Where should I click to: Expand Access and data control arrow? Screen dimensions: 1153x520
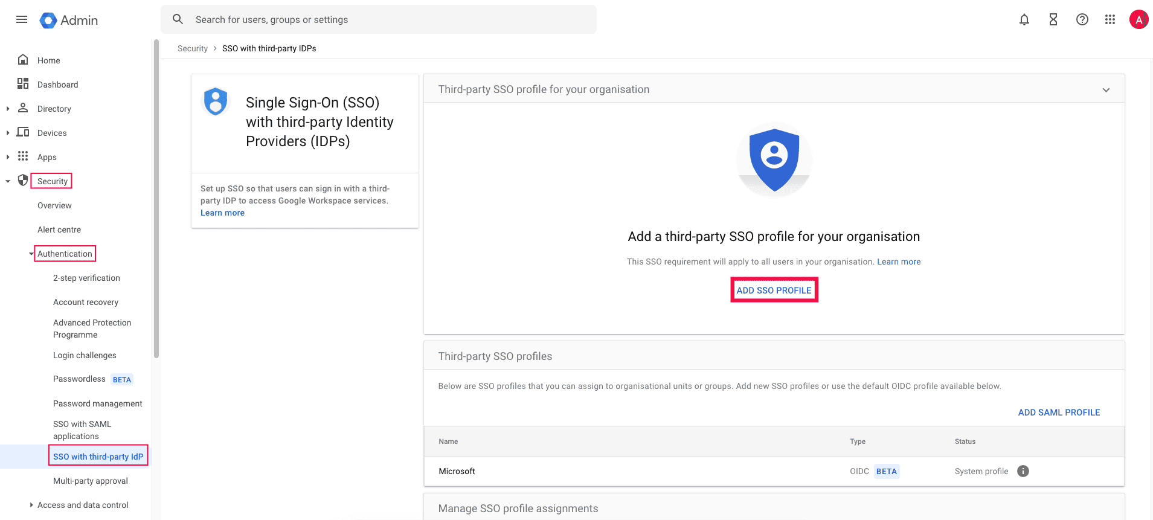(x=31, y=505)
